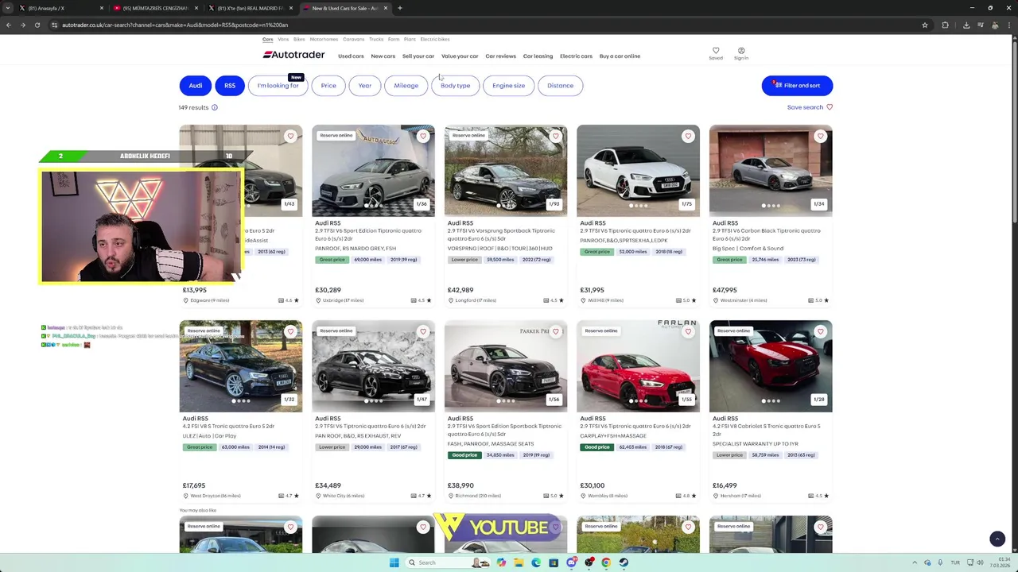Open Discord from the taskbar

click(x=571, y=562)
